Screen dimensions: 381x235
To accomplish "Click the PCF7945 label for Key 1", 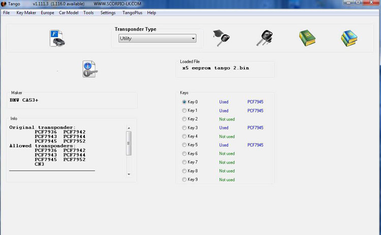I will pyautogui.click(x=255, y=111).
